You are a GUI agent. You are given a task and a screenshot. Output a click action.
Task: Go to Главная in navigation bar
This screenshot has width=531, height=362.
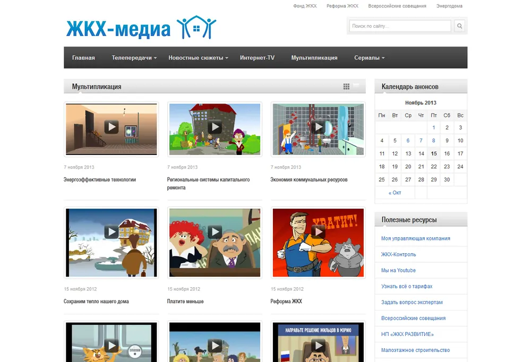[x=83, y=57]
